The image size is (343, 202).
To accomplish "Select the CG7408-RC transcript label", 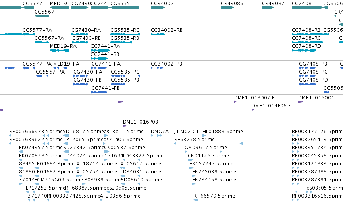I will (306, 38).
